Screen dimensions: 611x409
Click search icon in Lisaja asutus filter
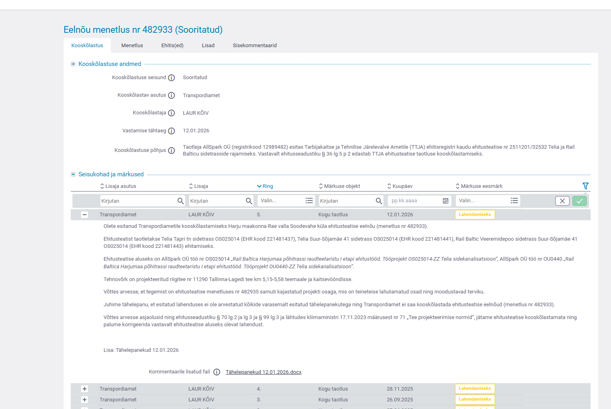click(181, 201)
